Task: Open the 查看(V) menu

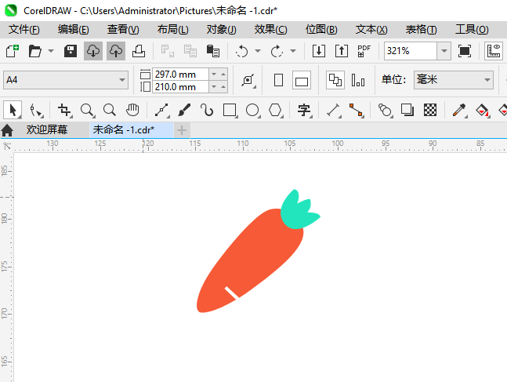Action: pos(123,30)
